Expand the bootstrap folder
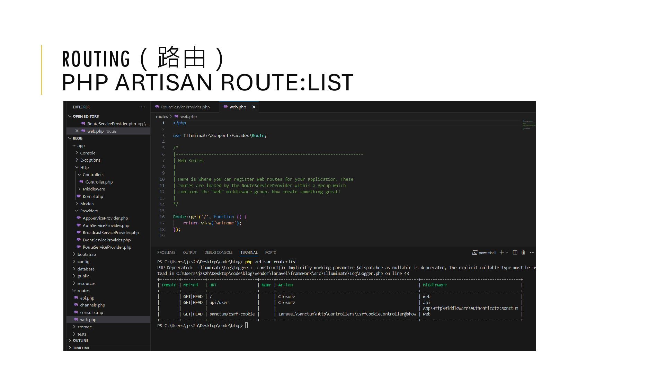The width and height of the screenshot is (665, 374). tap(87, 255)
